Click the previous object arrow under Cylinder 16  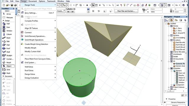pyautogui.click(x=68, y=12)
